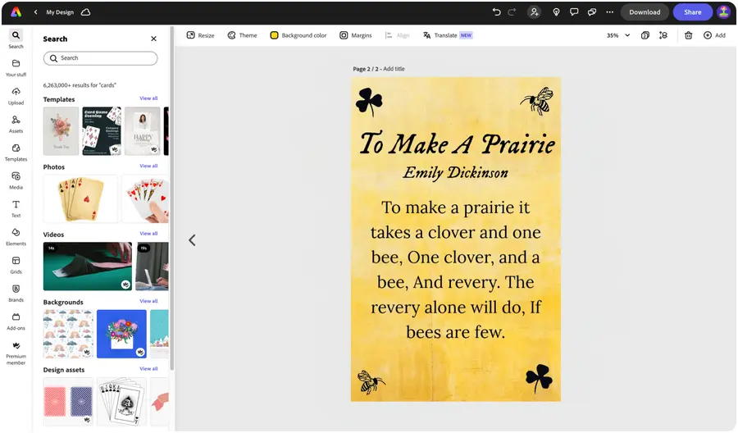The height and width of the screenshot is (433, 738).
Task: Open the comments icon in top bar
Action: pos(574,12)
